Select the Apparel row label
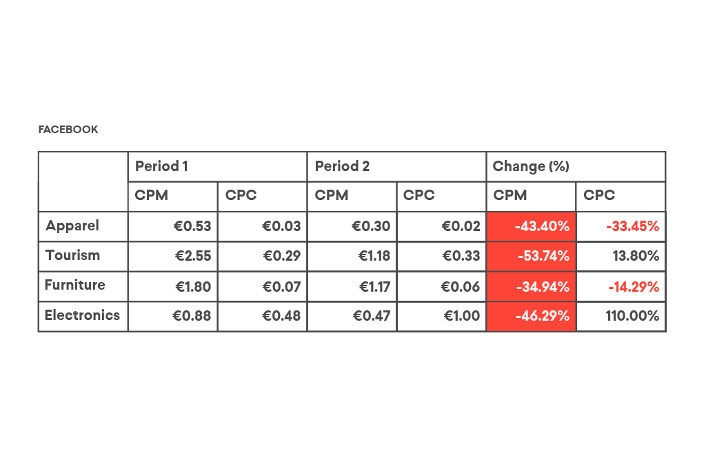The width and height of the screenshot is (706, 469). [72, 226]
